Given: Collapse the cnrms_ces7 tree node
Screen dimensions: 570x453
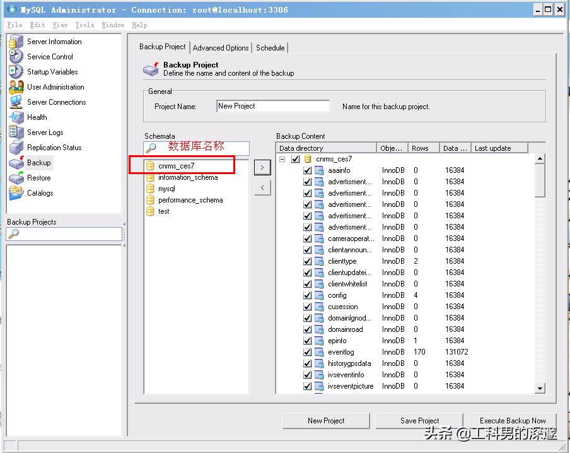Looking at the screenshot, I should (282, 159).
